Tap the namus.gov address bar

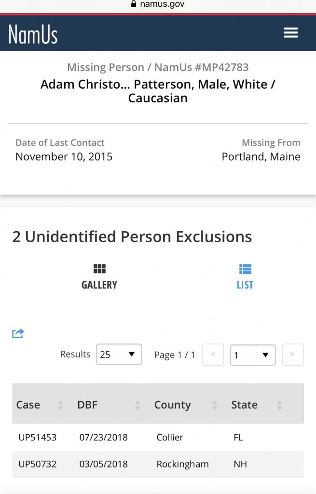162,4
